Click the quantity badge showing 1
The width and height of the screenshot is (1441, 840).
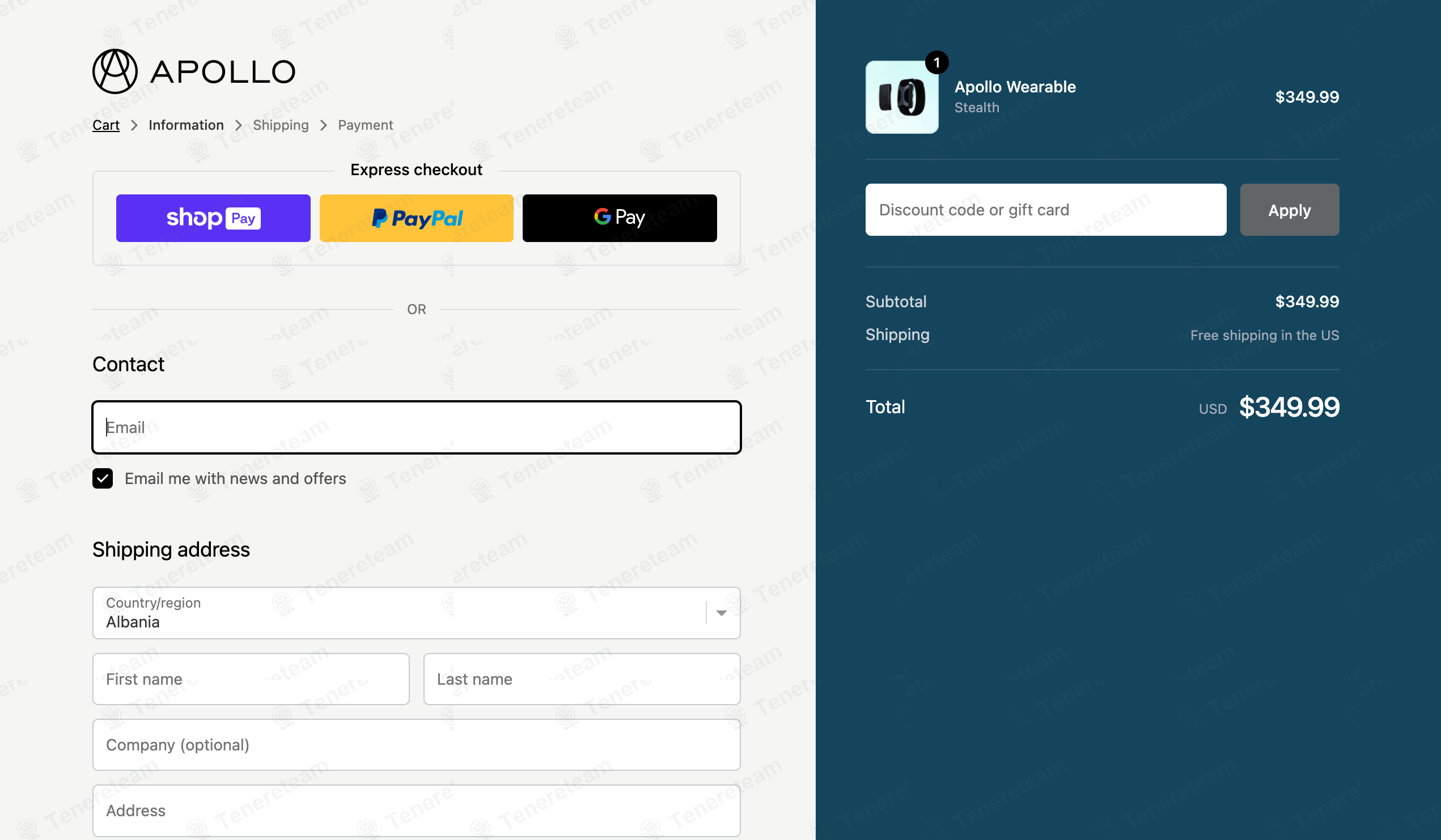pyautogui.click(x=936, y=62)
